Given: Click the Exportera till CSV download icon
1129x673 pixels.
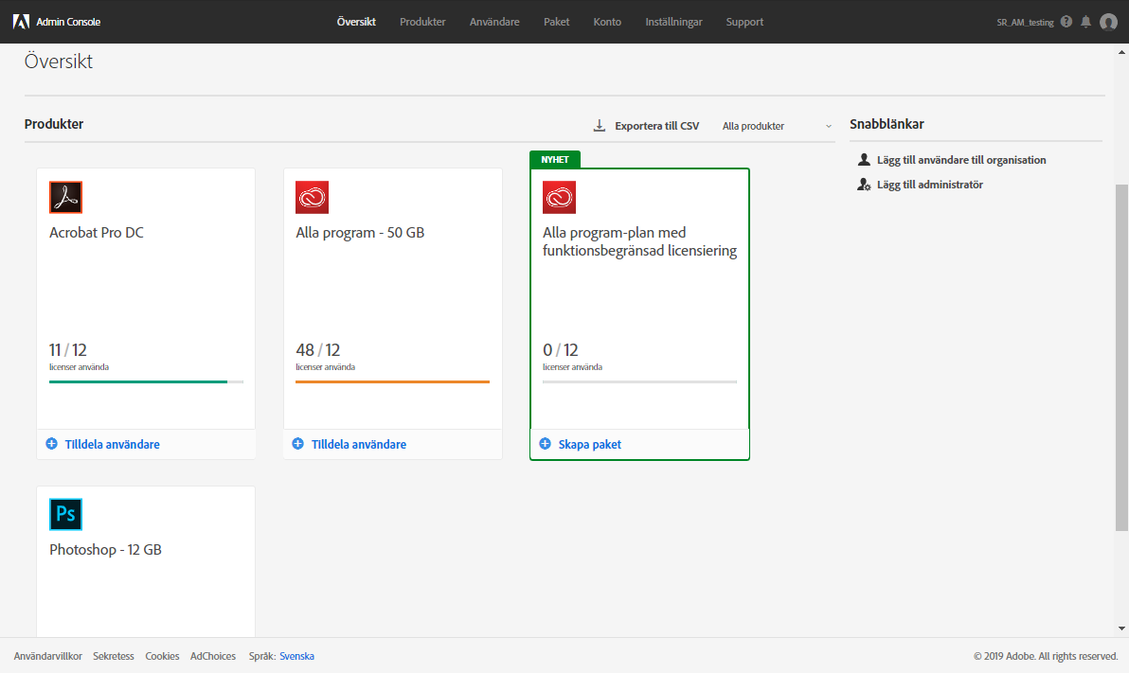Looking at the screenshot, I should [599, 124].
